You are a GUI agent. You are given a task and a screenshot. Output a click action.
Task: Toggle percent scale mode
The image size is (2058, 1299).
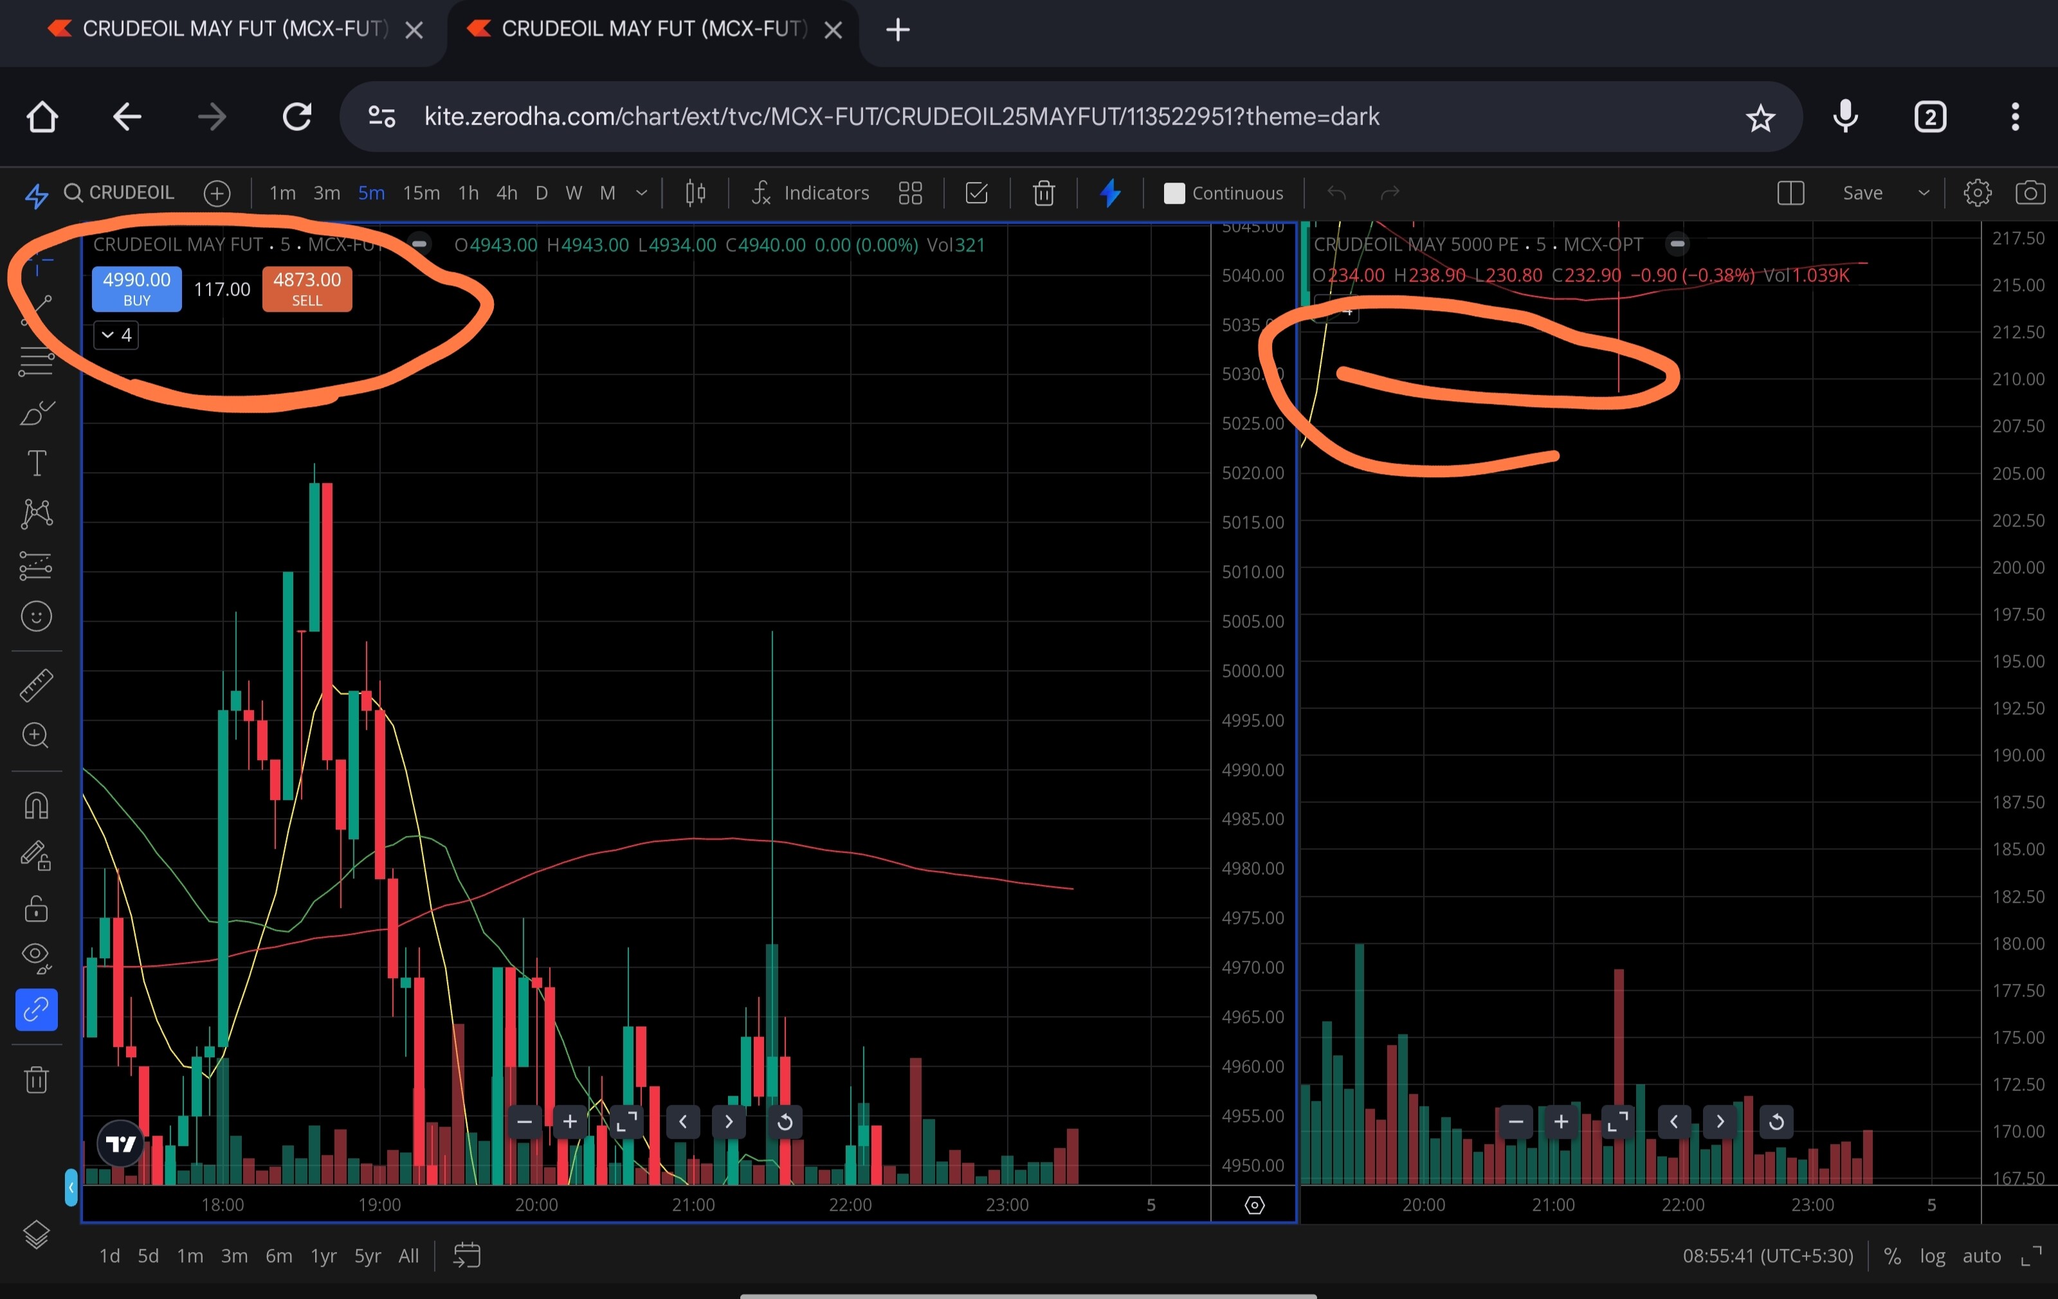(x=1892, y=1255)
